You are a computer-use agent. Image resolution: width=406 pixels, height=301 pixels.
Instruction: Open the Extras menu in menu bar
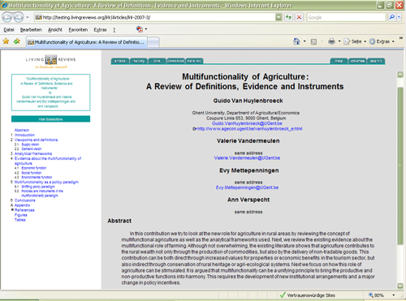100,30
